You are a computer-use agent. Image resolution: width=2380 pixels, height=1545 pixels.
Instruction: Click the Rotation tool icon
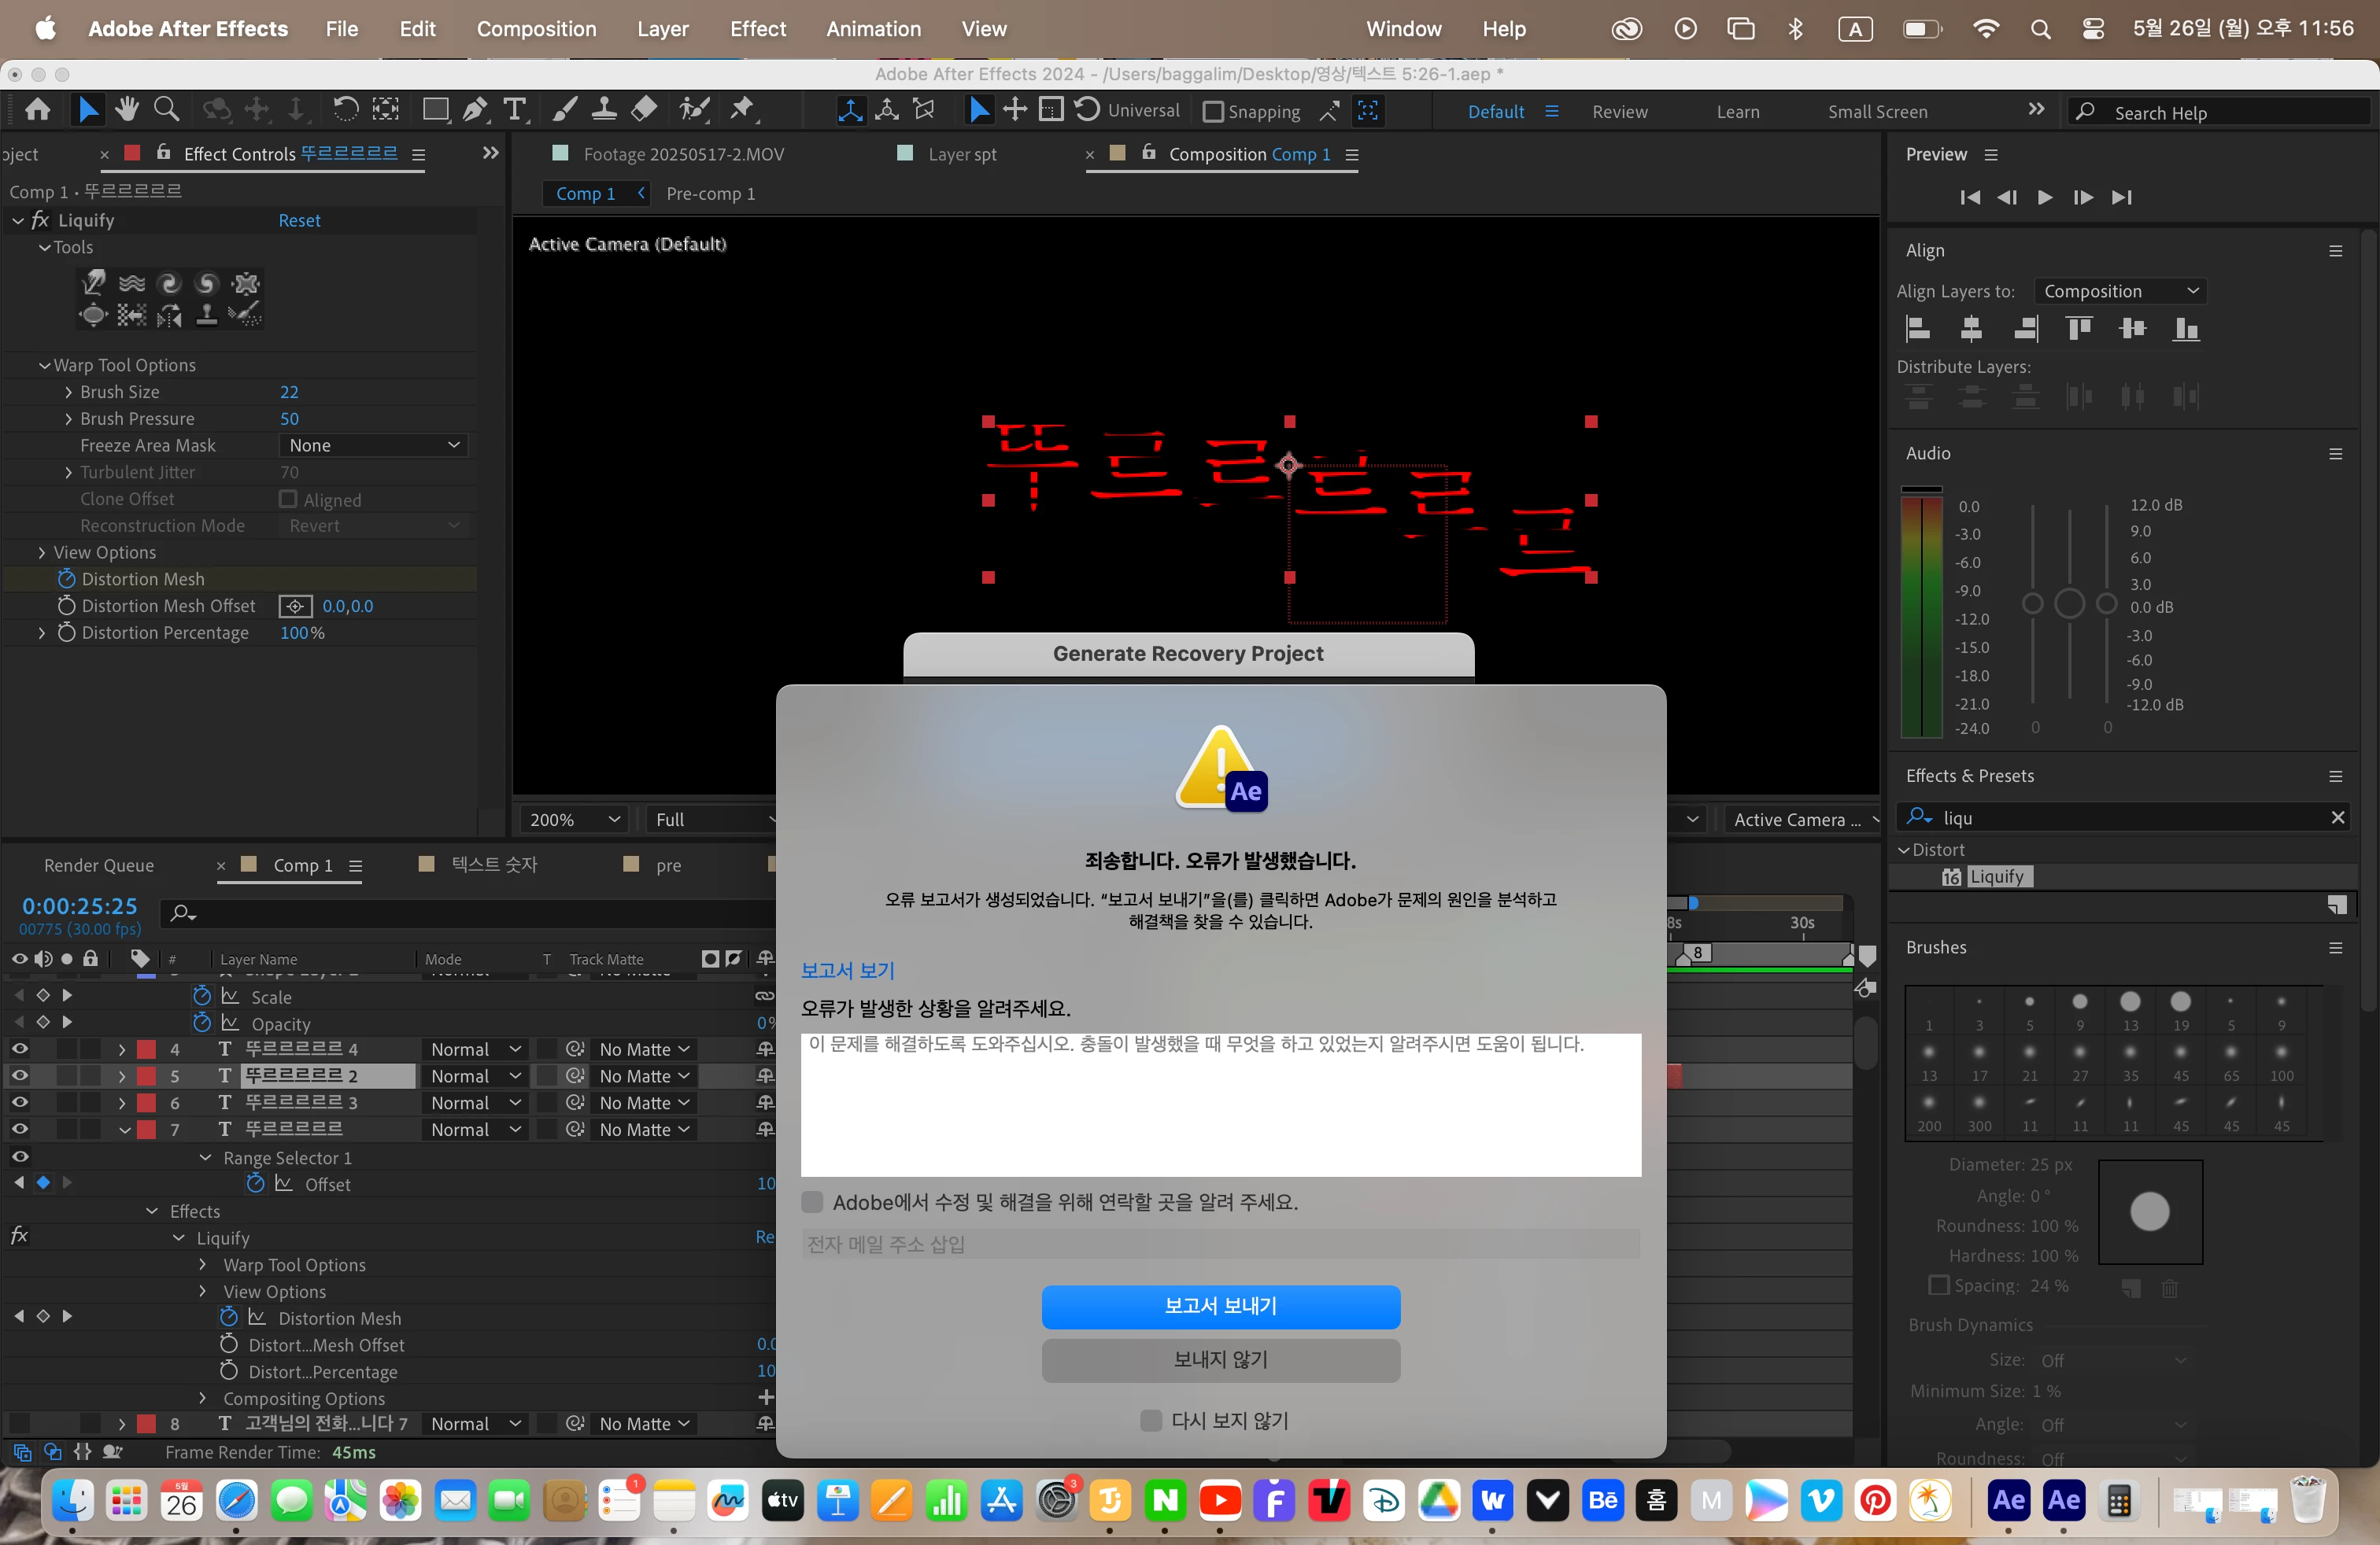pos(345,110)
